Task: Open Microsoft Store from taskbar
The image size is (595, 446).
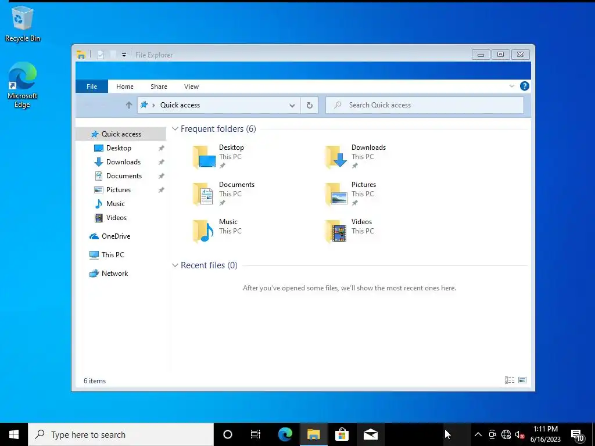Action: tap(342, 434)
